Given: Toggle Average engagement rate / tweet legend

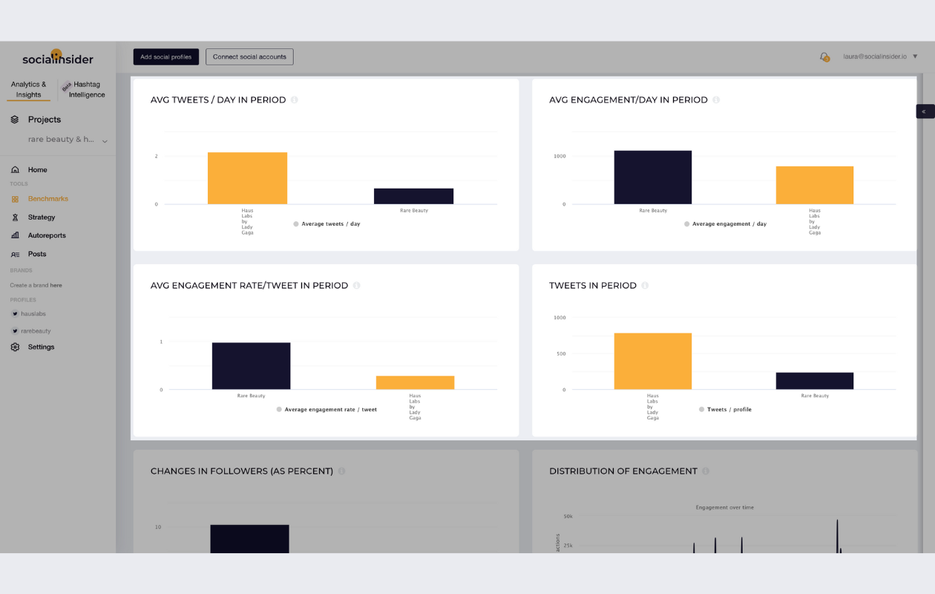Looking at the screenshot, I should click(x=327, y=409).
